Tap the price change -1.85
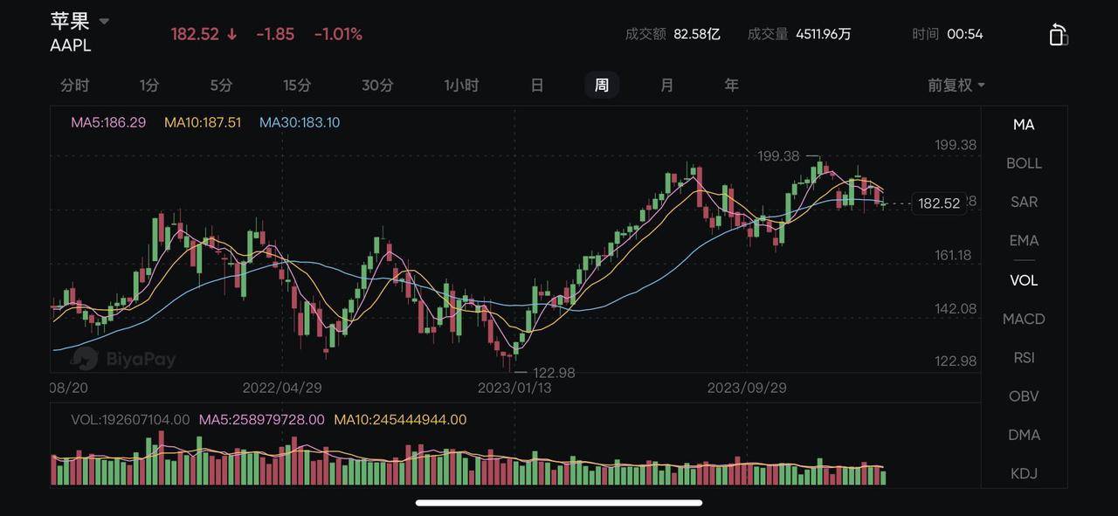Viewport: 1118px width, 516px height. 275,34
